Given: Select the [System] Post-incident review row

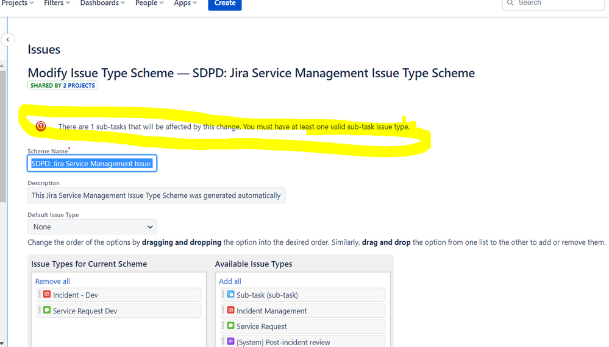Looking at the screenshot, I should click(x=302, y=342).
